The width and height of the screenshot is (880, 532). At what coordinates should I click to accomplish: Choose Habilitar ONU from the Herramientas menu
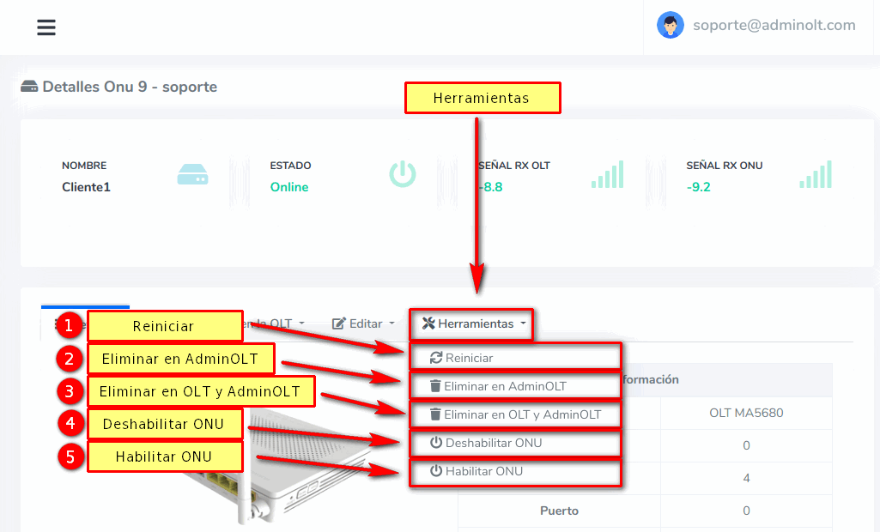tap(484, 471)
